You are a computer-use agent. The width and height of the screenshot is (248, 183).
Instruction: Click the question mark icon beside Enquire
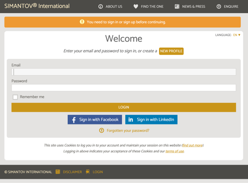tap(219, 7)
